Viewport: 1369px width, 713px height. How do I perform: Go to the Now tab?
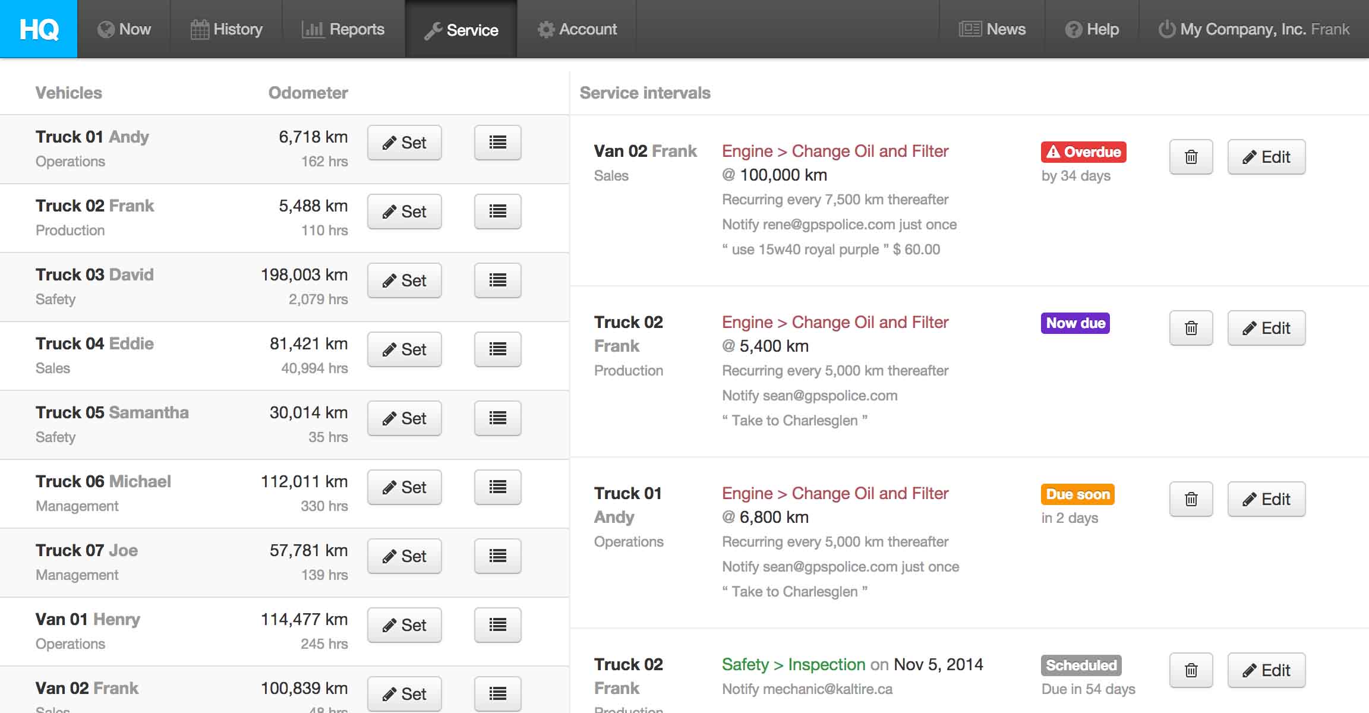pos(124,29)
